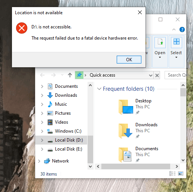Close the Location is not available dialog
The image size is (193, 192).
(x=140, y=12)
